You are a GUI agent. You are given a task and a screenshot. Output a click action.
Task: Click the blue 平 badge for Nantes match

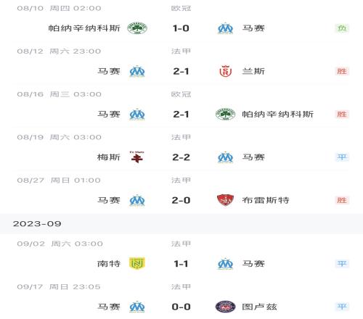[x=342, y=264]
